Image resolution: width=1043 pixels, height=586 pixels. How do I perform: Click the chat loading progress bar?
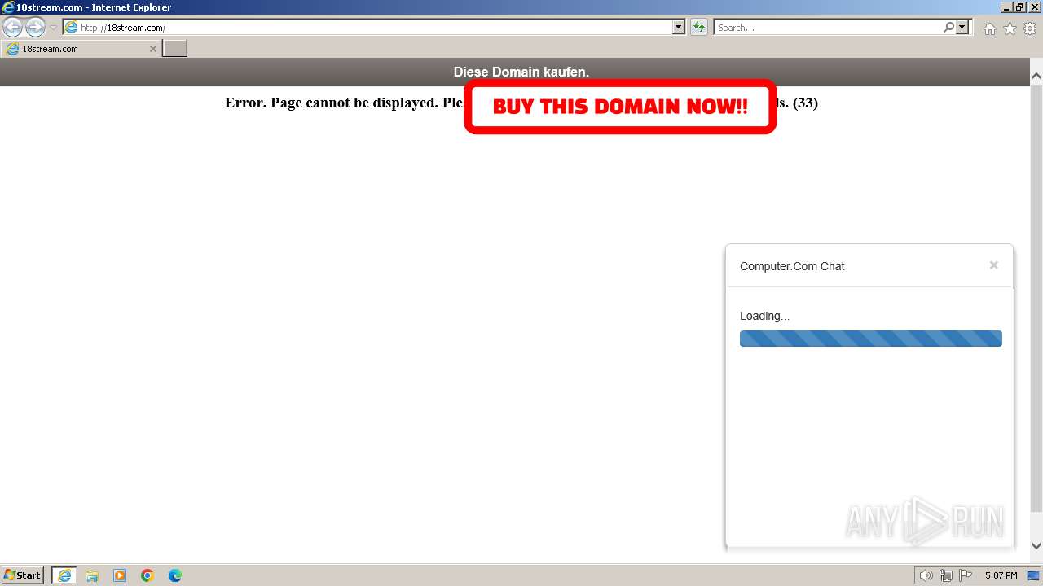pyautogui.click(x=870, y=339)
